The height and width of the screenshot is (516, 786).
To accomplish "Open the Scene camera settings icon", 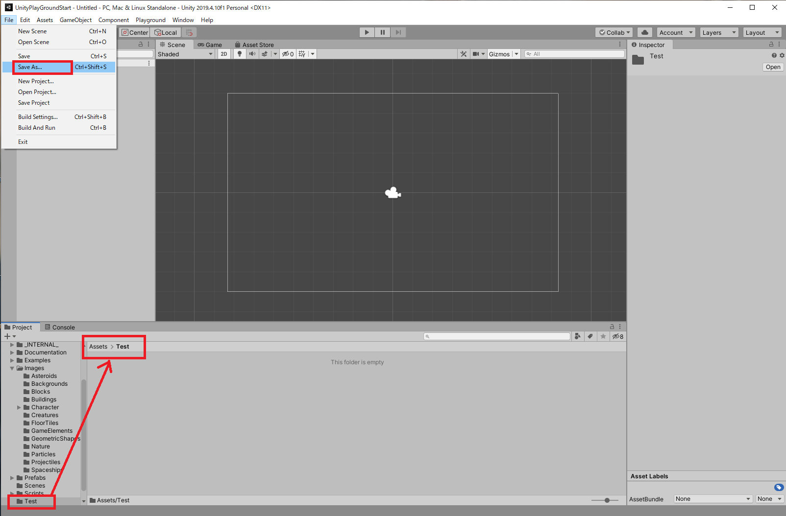I will click(475, 54).
